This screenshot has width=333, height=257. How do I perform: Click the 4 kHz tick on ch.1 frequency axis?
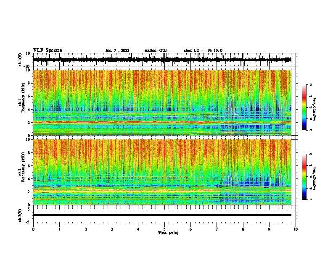click(x=29, y=110)
